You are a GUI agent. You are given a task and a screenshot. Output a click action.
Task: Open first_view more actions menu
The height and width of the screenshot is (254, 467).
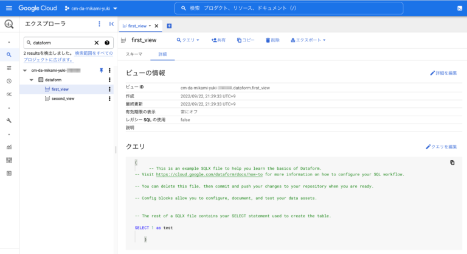click(x=109, y=90)
